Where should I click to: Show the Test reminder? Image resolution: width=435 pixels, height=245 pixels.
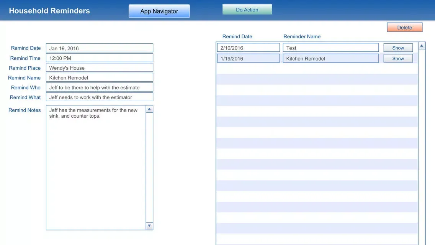pos(398,48)
